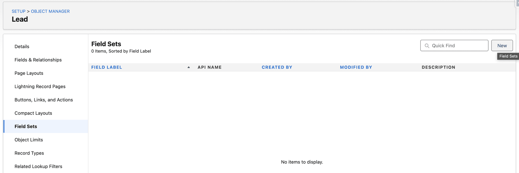Viewport: 519px width, 173px height.
Task: Navigate to Lightning Record Pages
Action: (x=40, y=86)
